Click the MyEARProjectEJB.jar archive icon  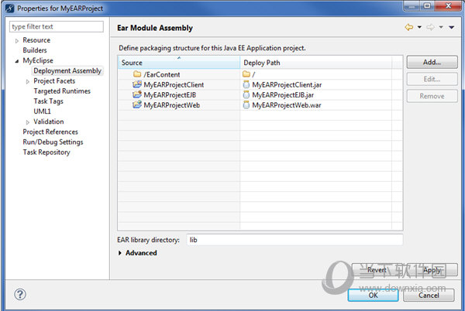(246, 94)
